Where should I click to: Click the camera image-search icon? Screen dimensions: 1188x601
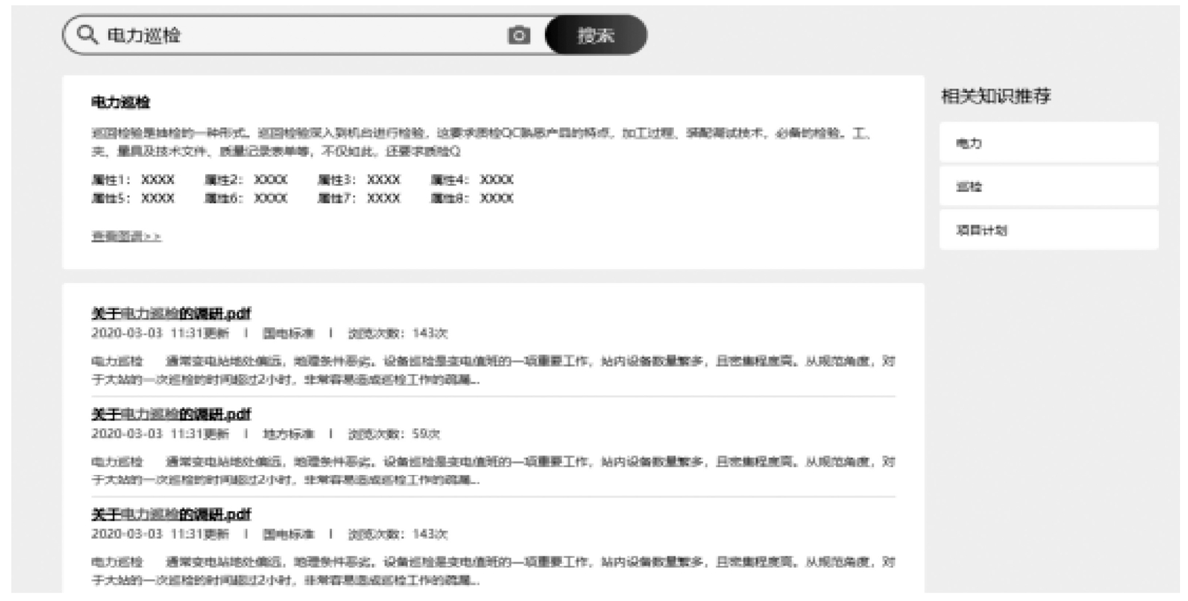tap(519, 35)
